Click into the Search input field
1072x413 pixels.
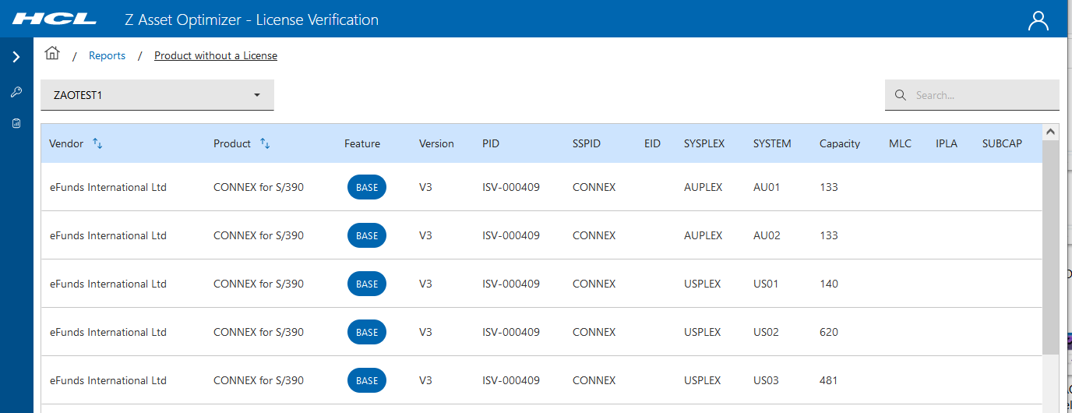click(982, 95)
